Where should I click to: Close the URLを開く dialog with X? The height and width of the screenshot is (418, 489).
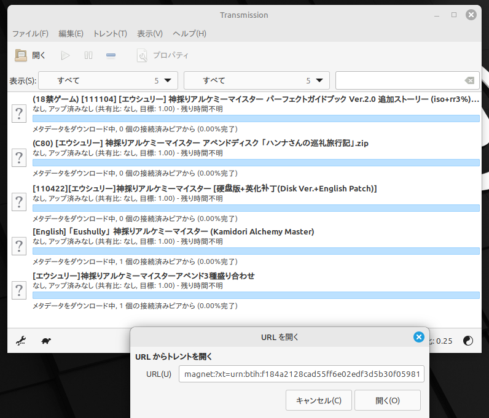(418, 337)
